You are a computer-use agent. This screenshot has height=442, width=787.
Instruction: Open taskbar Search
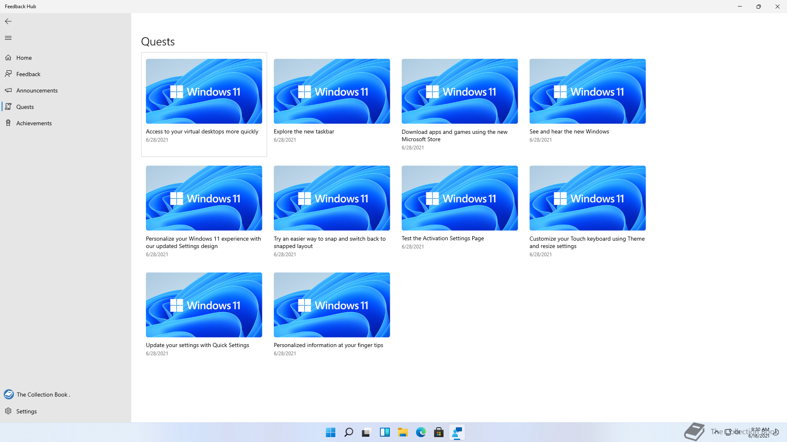349,432
